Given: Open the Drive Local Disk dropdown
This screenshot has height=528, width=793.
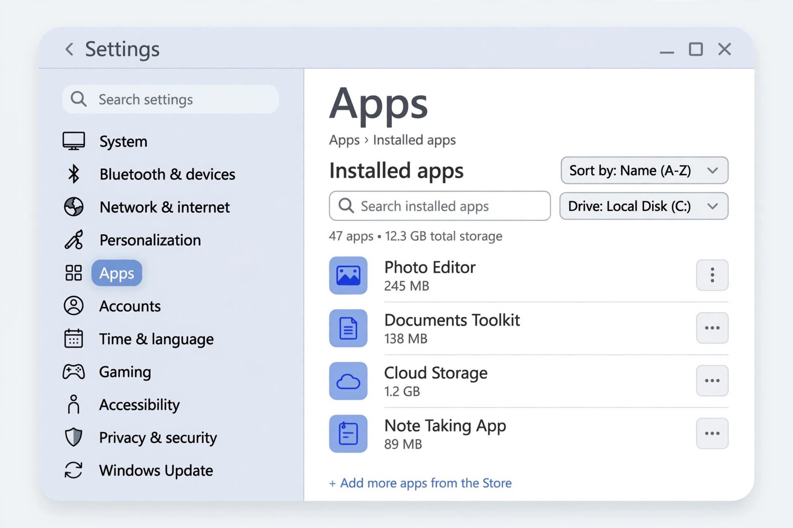Looking at the screenshot, I should (x=644, y=206).
